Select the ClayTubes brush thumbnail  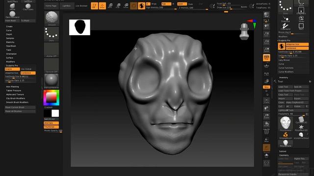(x=28, y=6)
